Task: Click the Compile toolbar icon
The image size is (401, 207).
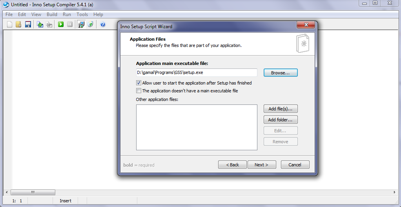Action: [x=40, y=25]
